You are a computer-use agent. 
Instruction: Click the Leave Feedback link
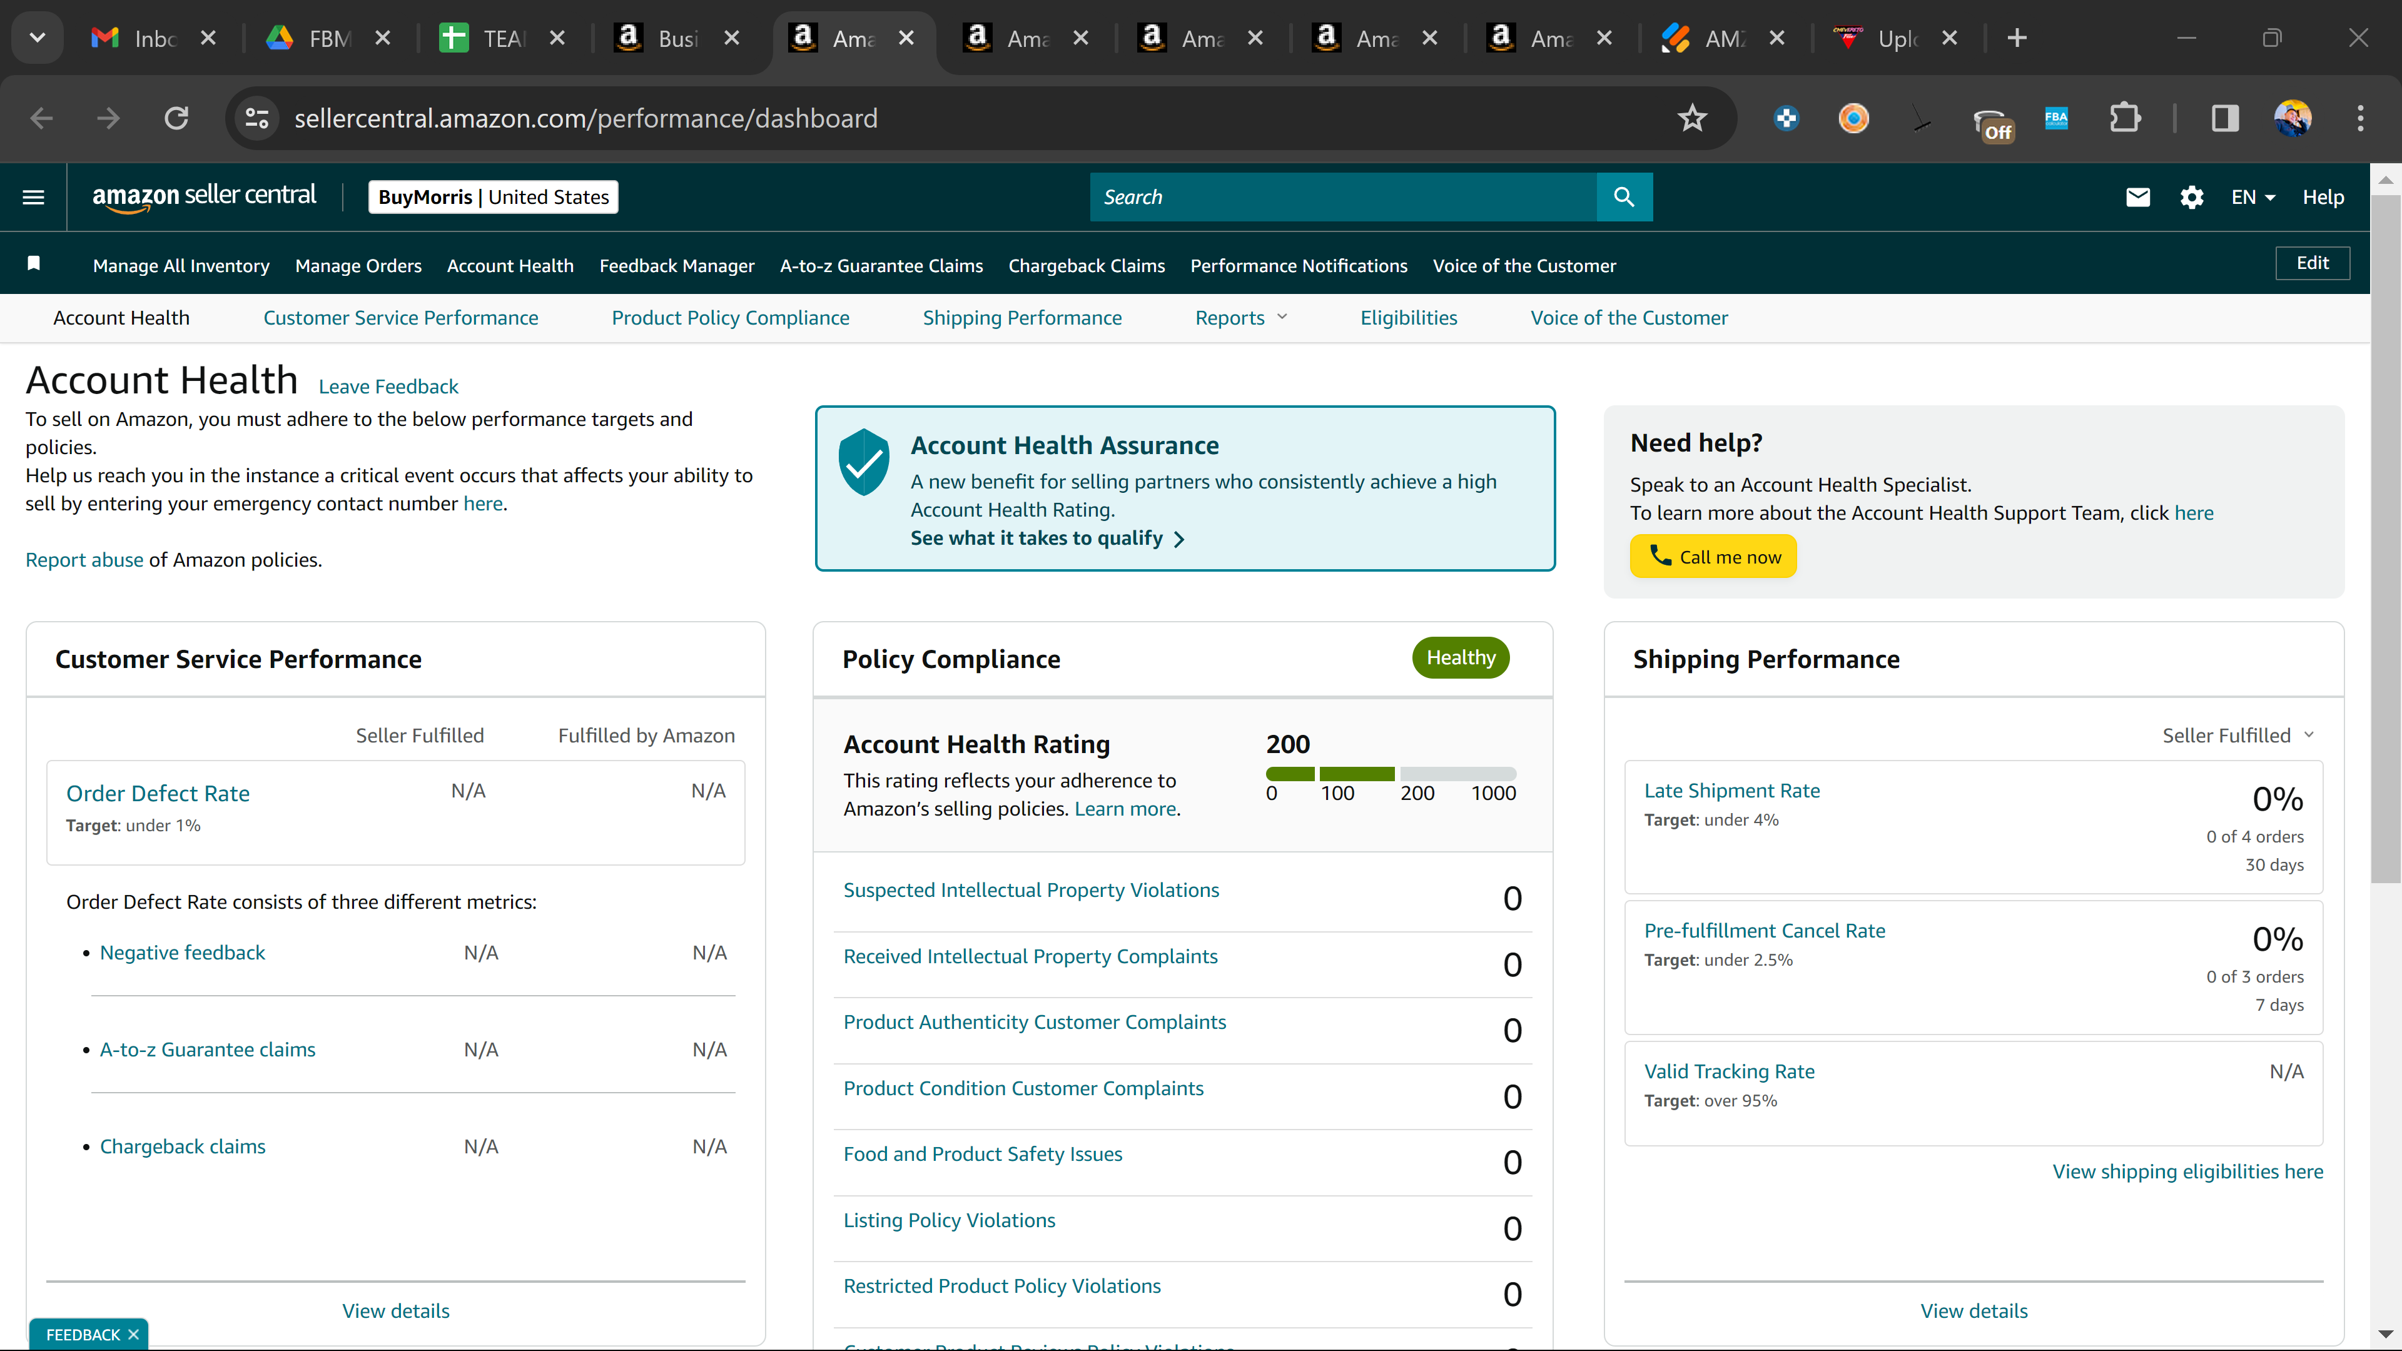click(x=389, y=386)
